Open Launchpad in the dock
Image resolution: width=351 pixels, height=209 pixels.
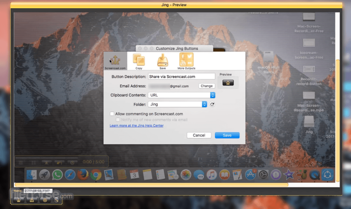[45, 175]
